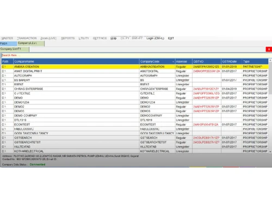This screenshot has width=272, height=204.
Task: Sort by the GSTNO column header
Action: tap(207, 61)
